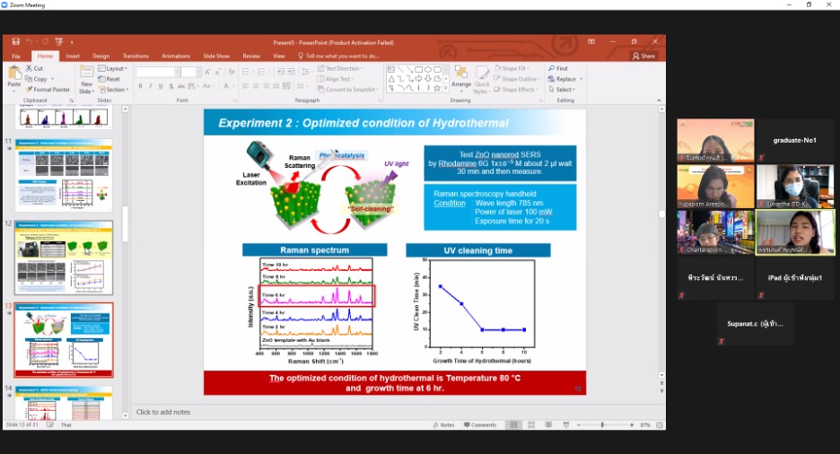Decrease list indent level
Screen dimensions: 840x454
[281, 72]
